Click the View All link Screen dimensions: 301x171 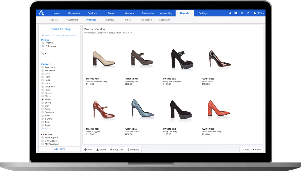(47, 36)
